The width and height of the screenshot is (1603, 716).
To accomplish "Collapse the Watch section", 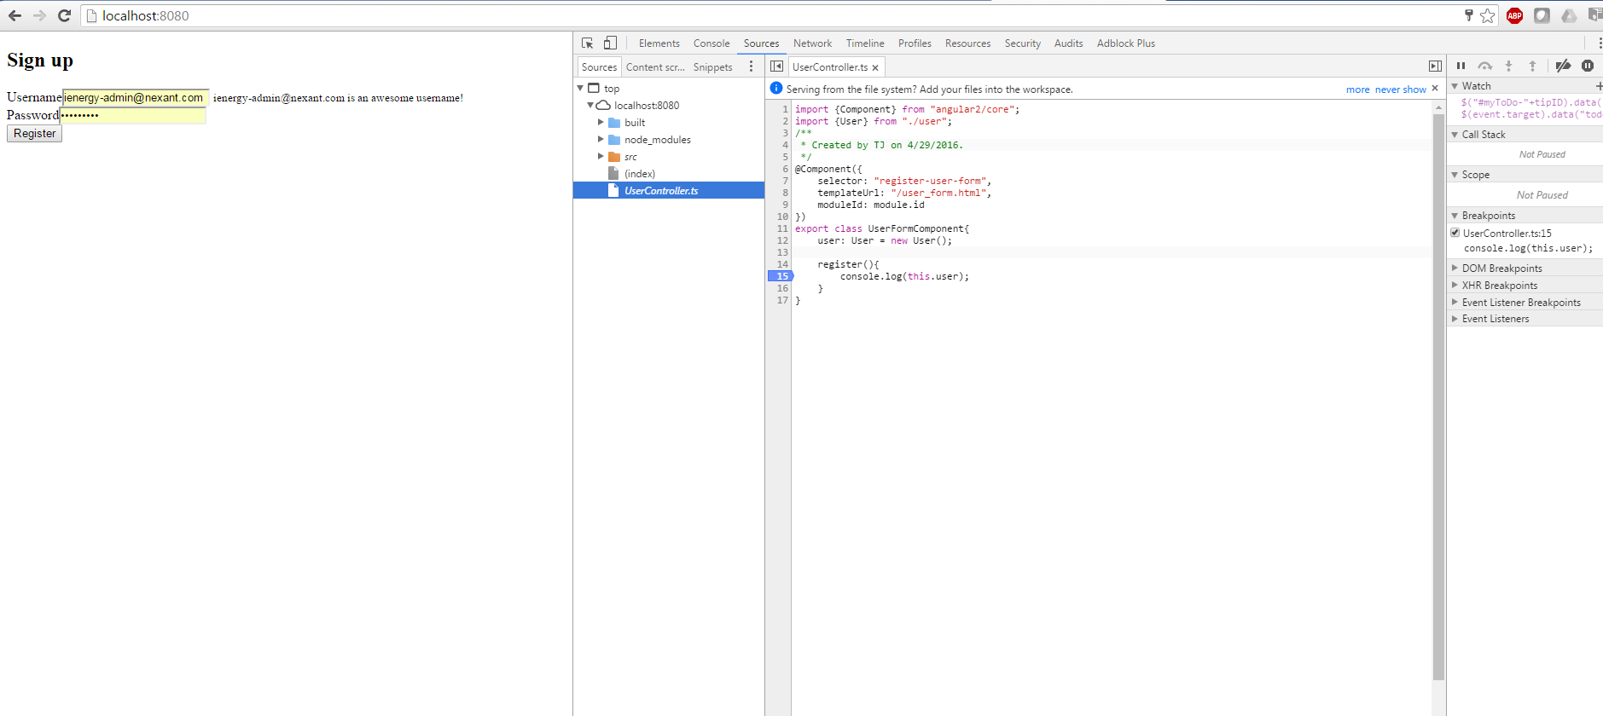I will pos(1455,86).
